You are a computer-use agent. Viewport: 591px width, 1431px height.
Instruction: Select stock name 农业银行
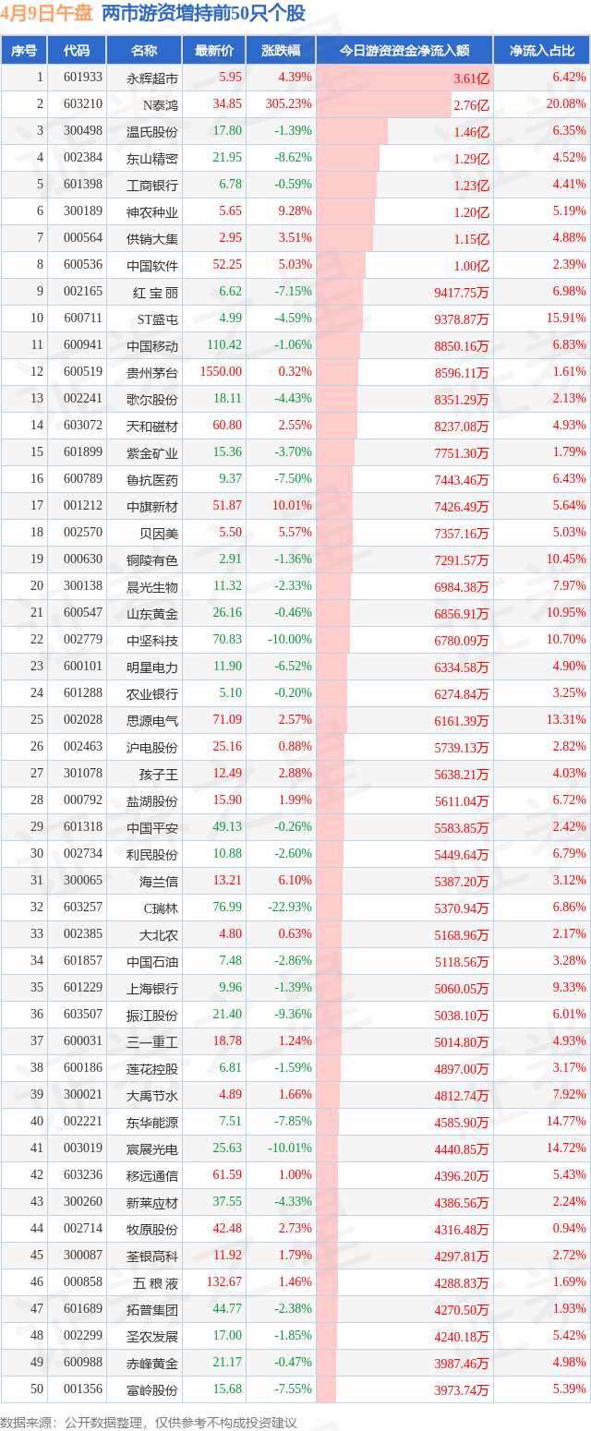152,693
